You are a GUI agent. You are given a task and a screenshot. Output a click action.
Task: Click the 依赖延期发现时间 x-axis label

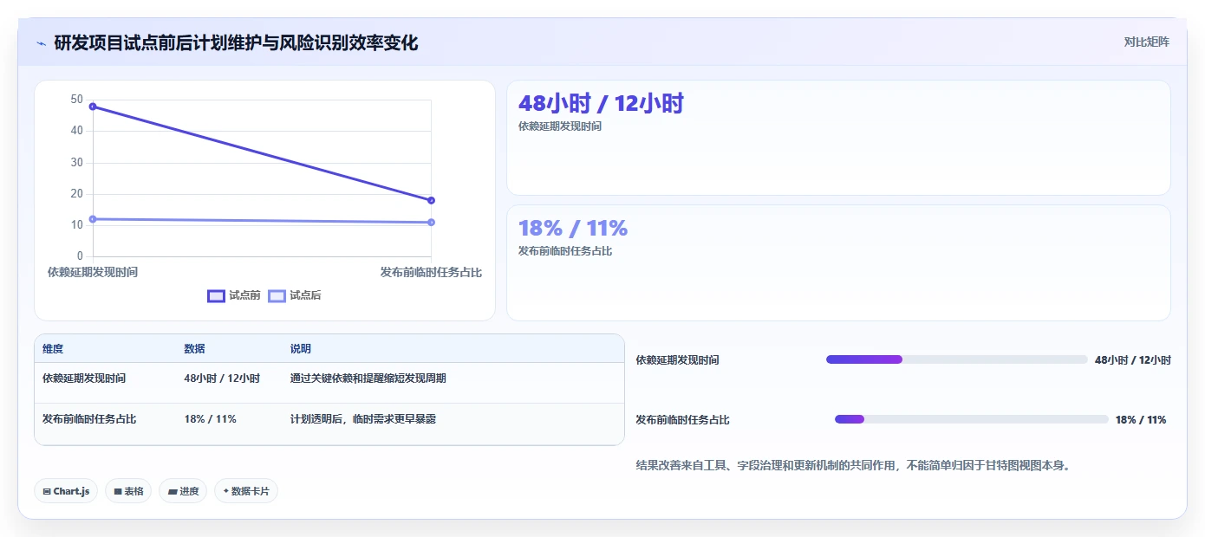(x=93, y=272)
